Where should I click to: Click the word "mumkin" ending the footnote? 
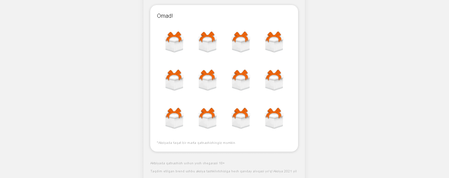click(x=229, y=143)
